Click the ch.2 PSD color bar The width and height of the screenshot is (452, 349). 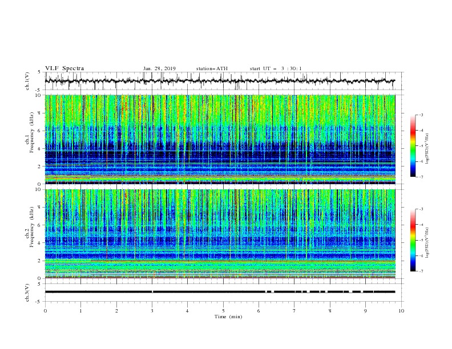click(x=413, y=240)
